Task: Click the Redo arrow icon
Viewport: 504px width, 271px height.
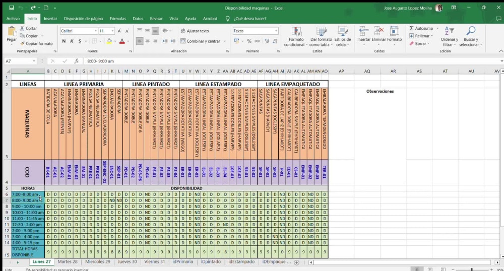Action: 33,8
